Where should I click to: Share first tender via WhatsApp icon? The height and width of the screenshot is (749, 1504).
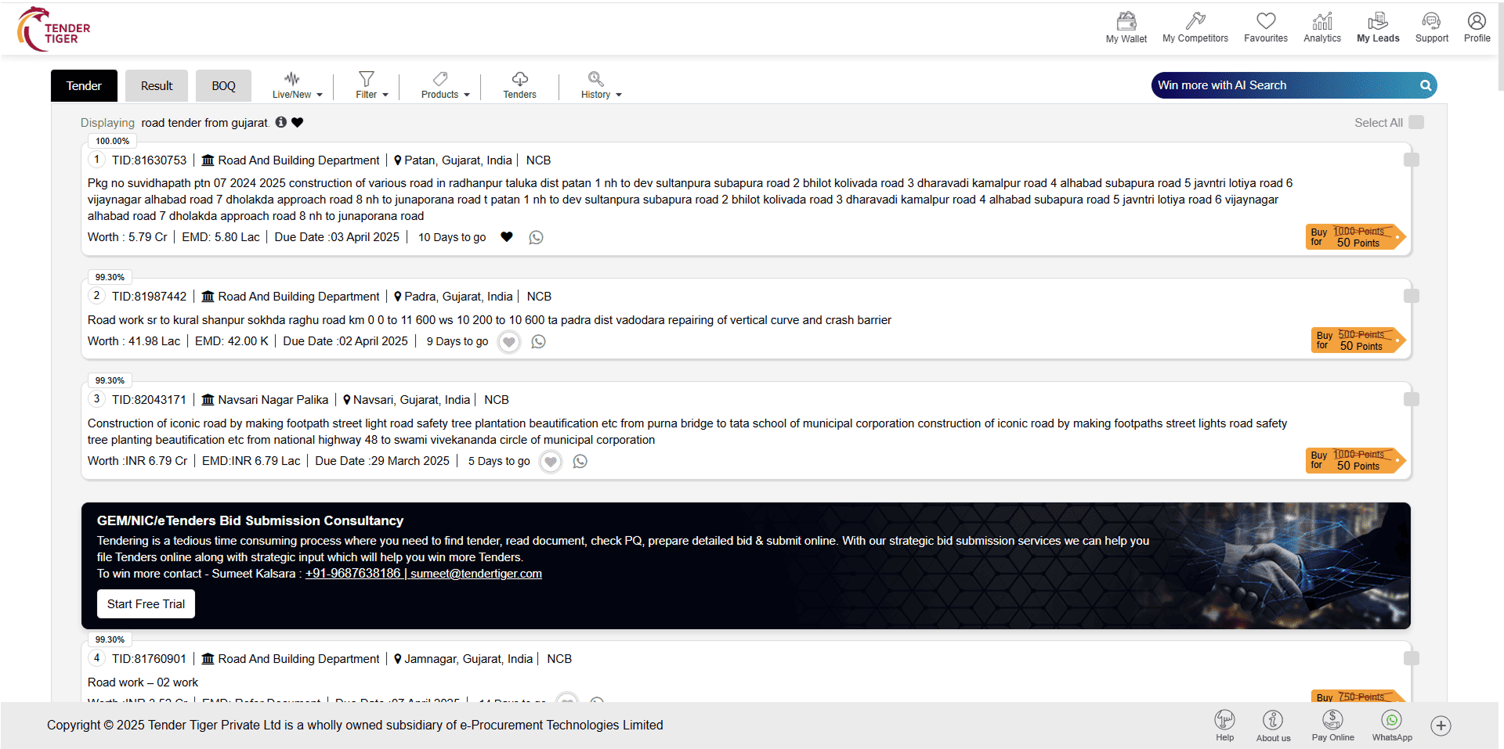536,237
